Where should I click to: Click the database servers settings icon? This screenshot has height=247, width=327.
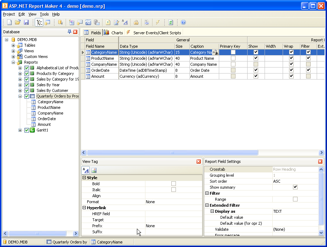pos(97,22)
